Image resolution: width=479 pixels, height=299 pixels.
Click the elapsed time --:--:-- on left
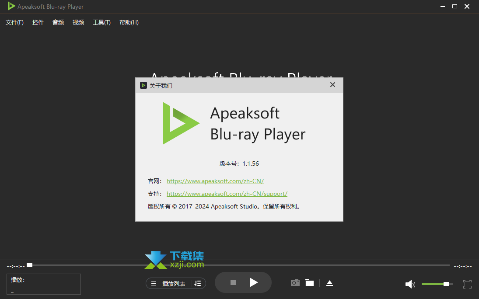pos(16,266)
